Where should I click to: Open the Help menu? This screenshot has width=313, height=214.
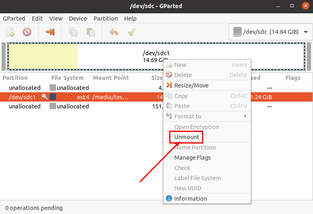coord(130,19)
